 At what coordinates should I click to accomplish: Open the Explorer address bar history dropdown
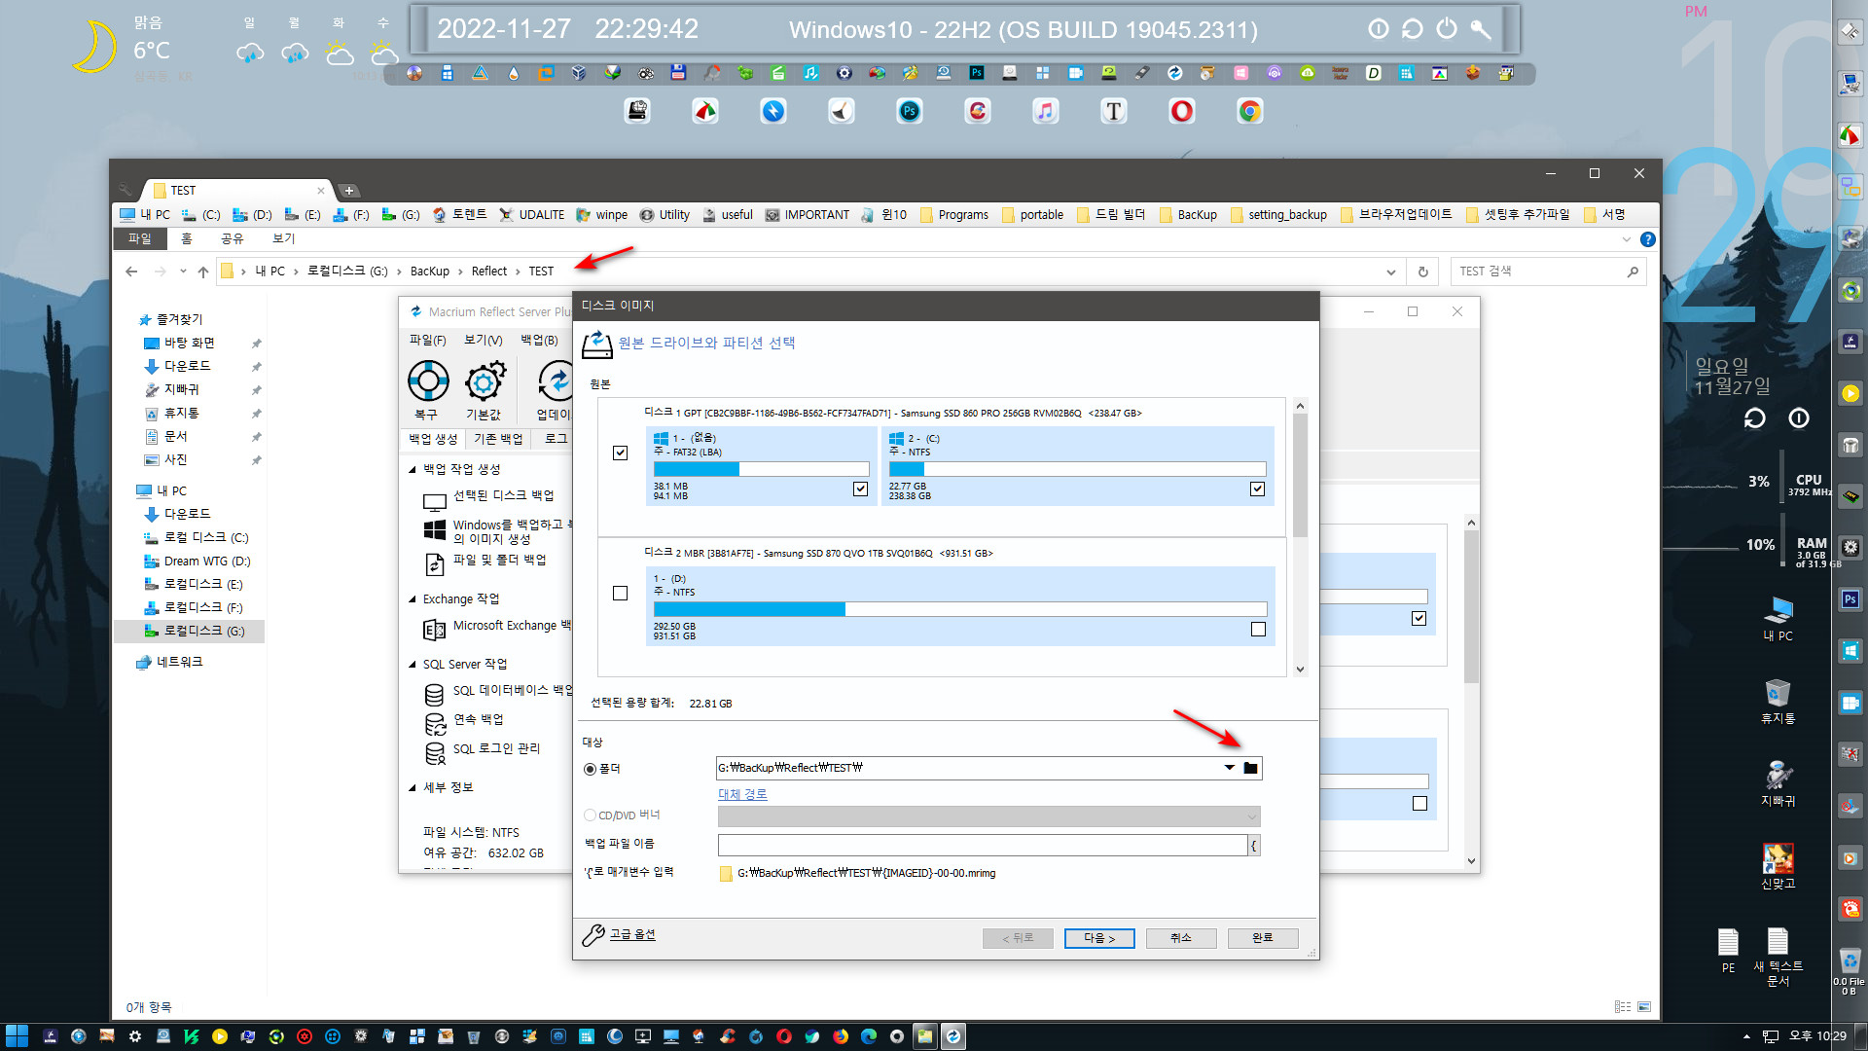coord(1390,272)
